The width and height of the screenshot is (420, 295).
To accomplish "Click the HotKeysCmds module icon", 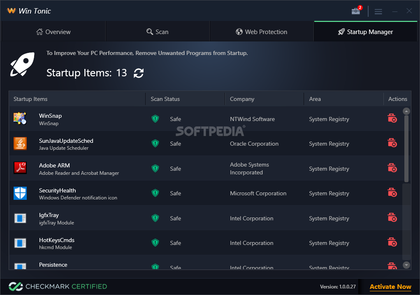I will (20, 243).
